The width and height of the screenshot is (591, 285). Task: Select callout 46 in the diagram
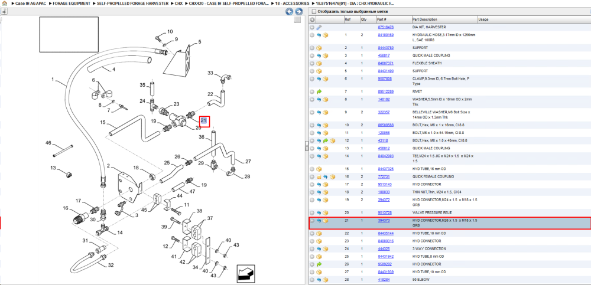click(x=48, y=143)
